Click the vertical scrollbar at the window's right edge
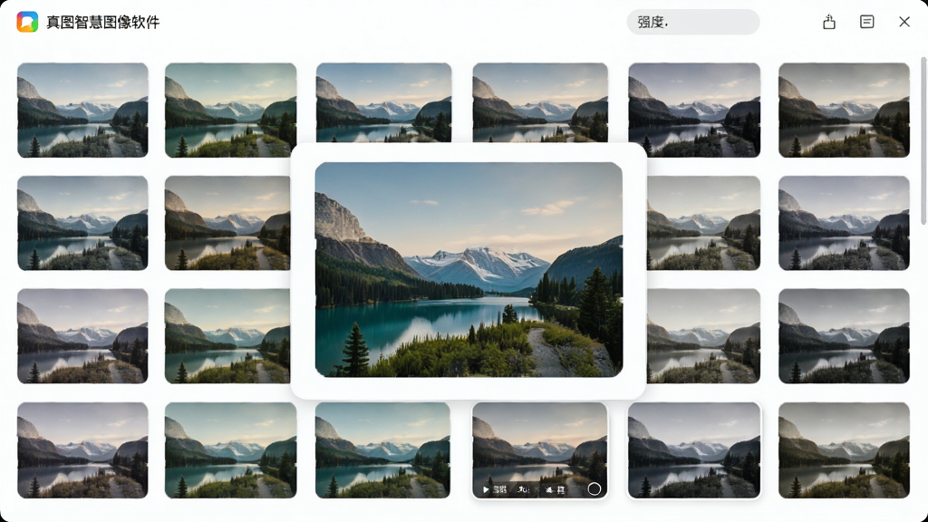 click(923, 140)
